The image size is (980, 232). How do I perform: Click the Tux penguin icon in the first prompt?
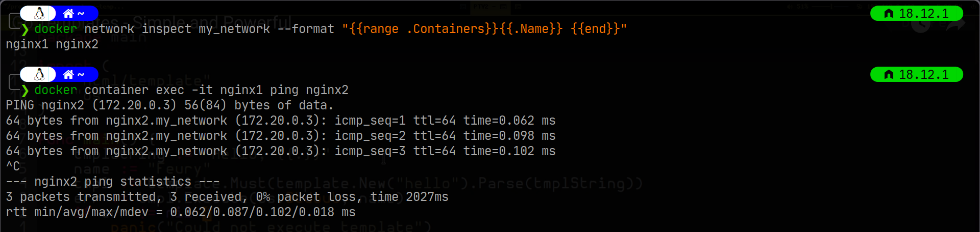click(x=39, y=13)
